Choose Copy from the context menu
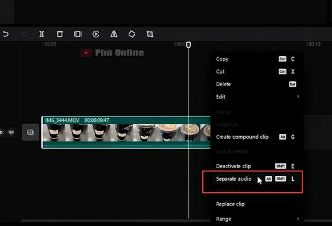Image resolution: width=332 pixels, height=226 pixels. point(257,59)
